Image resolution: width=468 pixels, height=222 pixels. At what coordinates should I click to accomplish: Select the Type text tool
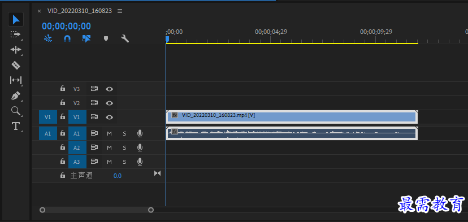(15, 126)
